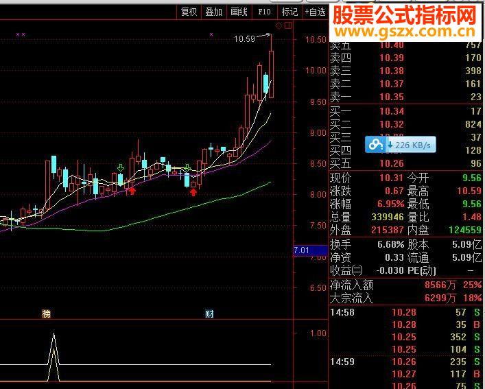Click the right red up-arrow buy signal
Screen dimensions: 485x389
coord(193,193)
